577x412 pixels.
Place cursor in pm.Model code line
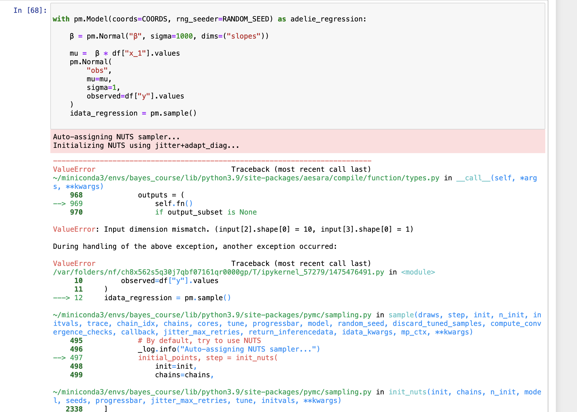[209, 19]
